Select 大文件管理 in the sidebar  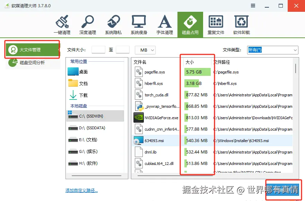(33, 50)
